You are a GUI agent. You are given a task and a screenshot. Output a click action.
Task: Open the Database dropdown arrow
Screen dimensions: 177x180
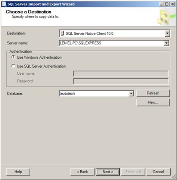(x=131, y=93)
